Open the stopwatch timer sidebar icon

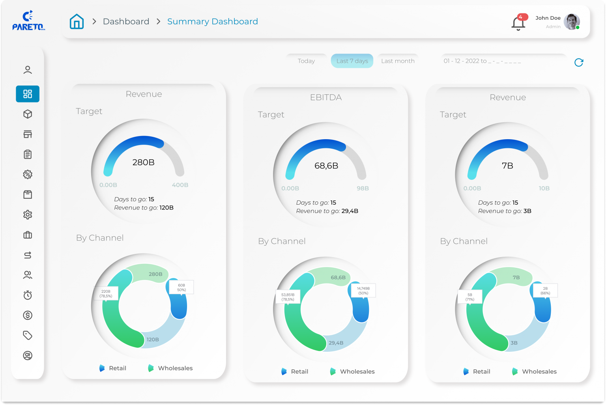pyautogui.click(x=28, y=295)
